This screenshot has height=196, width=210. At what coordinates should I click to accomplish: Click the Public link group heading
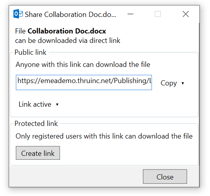click(x=30, y=52)
